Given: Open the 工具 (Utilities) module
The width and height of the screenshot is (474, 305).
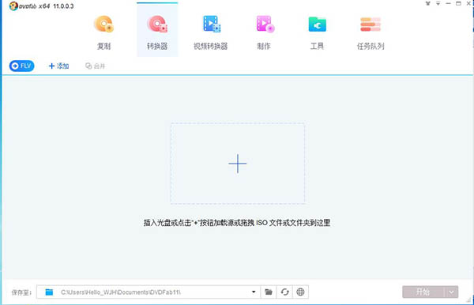Looking at the screenshot, I should [x=317, y=32].
